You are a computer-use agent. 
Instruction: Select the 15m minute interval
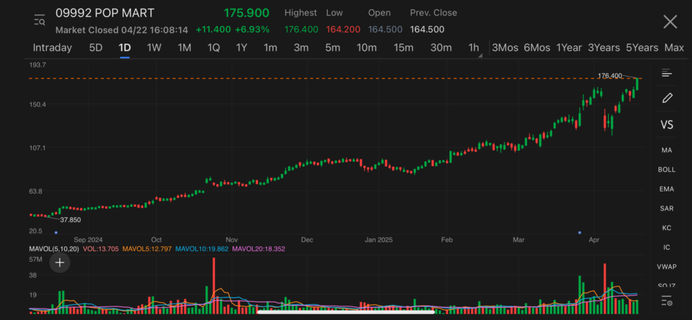tap(403, 48)
